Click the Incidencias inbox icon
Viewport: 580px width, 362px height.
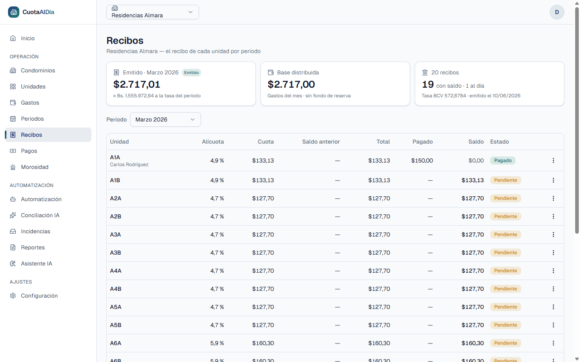click(x=13, y=231)
